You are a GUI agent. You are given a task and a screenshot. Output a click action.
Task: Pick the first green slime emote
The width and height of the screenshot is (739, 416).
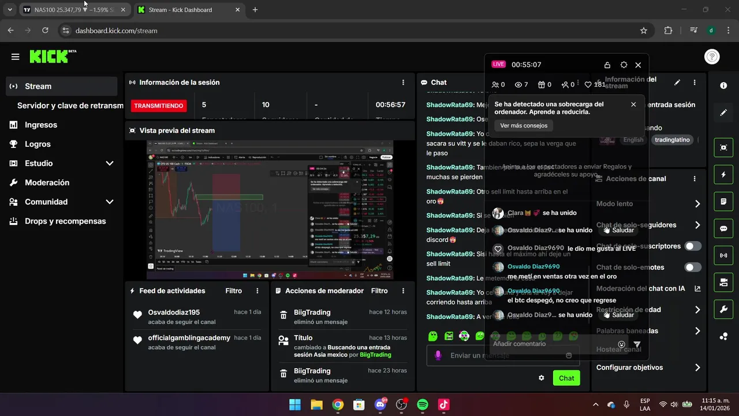433,336
